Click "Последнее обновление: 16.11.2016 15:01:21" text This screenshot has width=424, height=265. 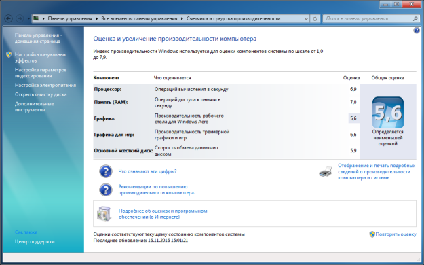140,241
